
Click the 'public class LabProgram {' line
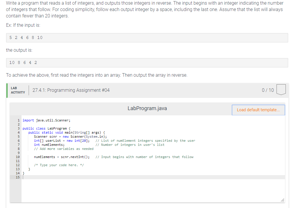(47, 128)
